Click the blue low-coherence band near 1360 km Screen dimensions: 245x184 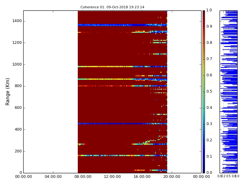(x=122, y=25)
